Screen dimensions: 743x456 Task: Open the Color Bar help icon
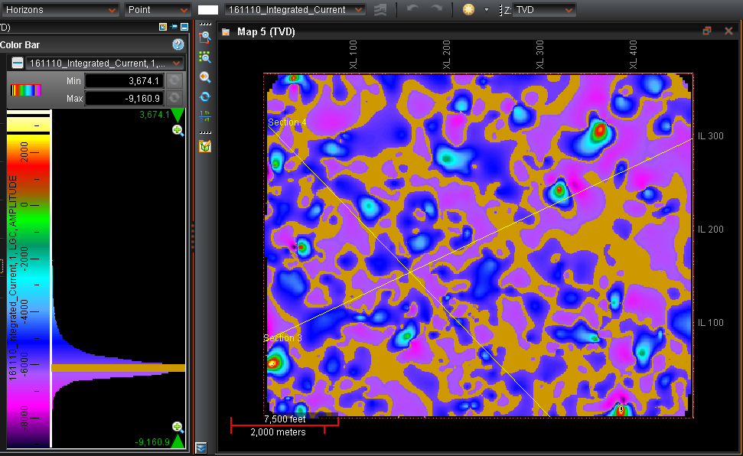pyautogui.click(x=178, y=44)
